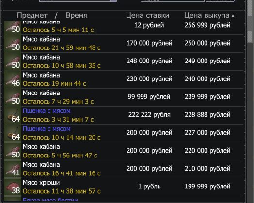Sort by Предмет column header
The image size is (254, 203).
pyautogui.click(x=32, y=16)
